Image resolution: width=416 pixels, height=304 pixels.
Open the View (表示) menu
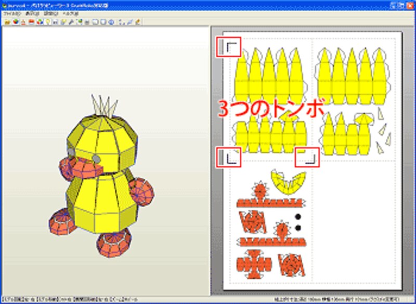point(32,14)
